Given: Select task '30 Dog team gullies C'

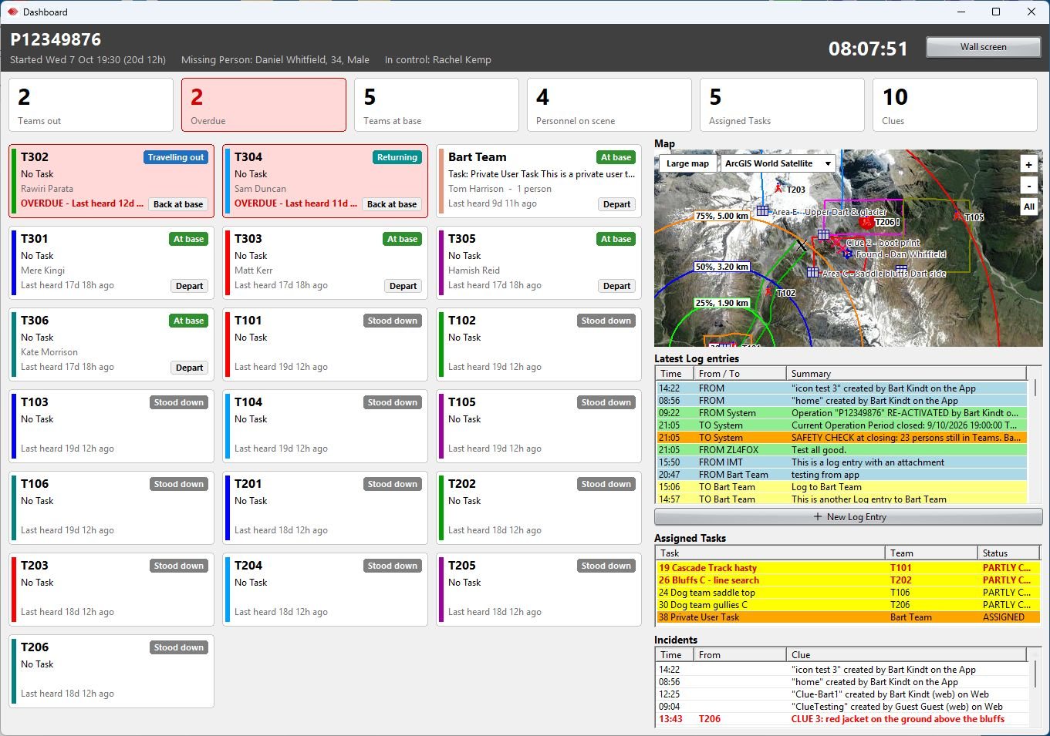Looking at the screenshot, I should click(x=848, y=605).
